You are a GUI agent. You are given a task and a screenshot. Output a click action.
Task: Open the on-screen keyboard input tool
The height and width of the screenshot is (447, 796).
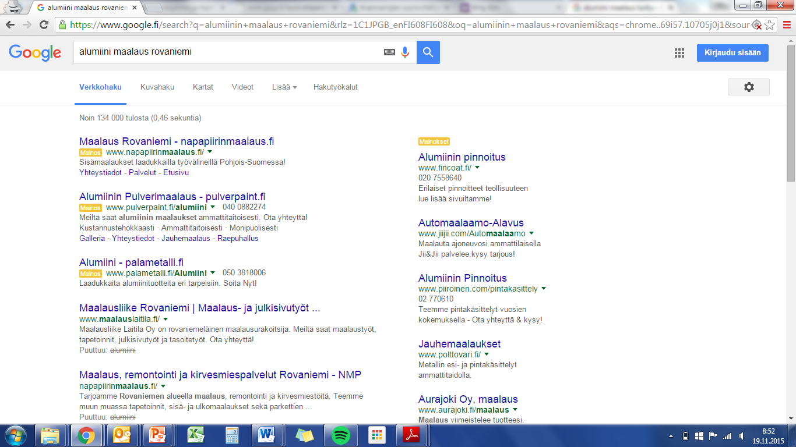point(389,52)
